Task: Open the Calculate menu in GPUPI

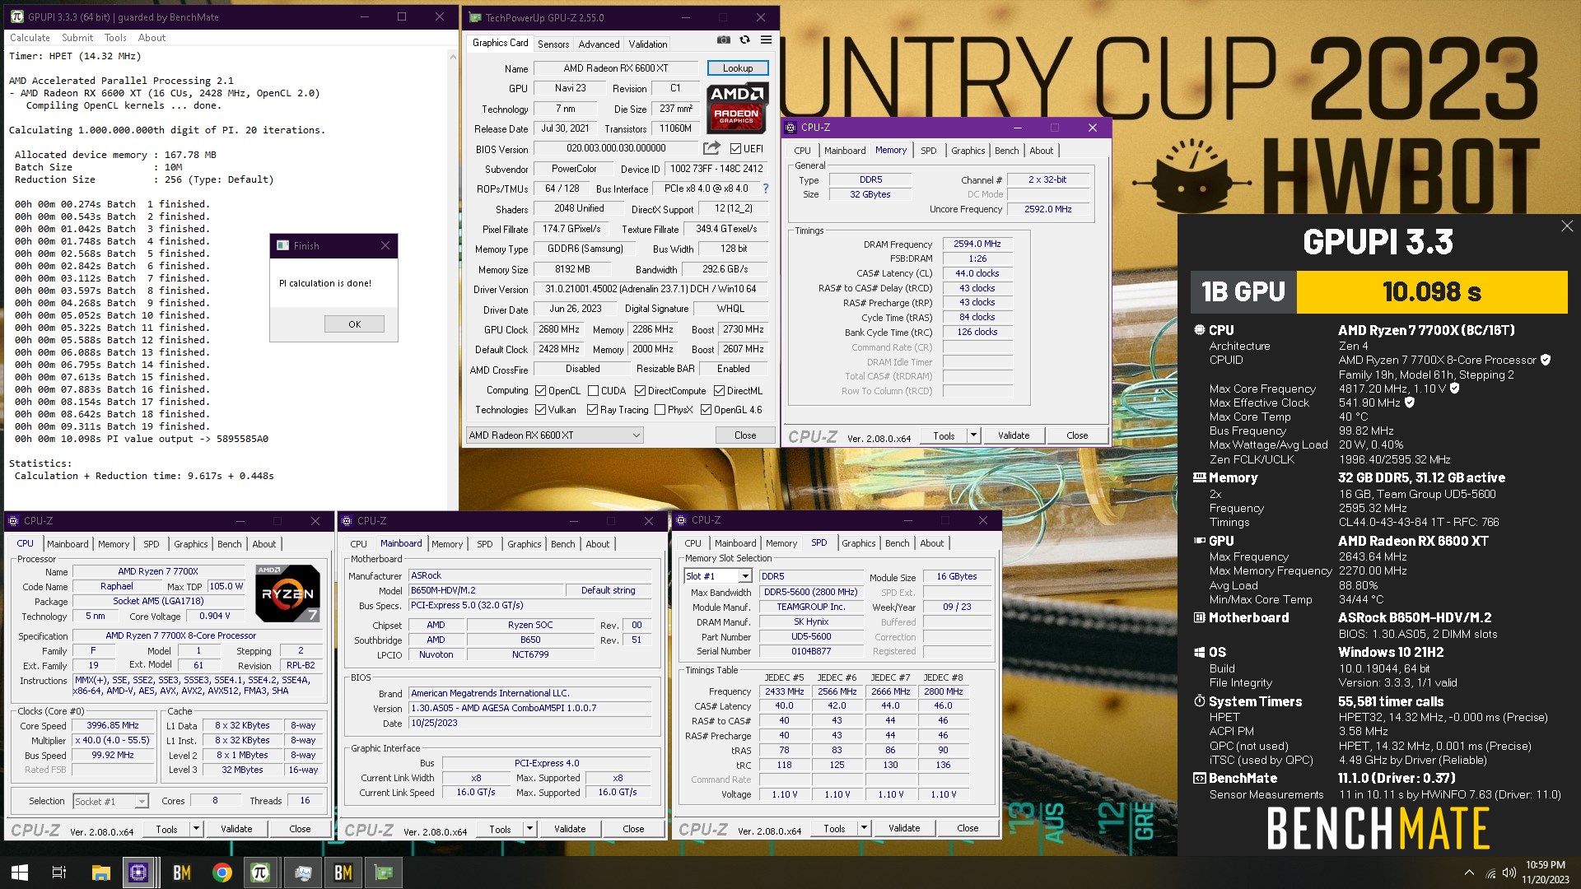Action: pyautogui.click(x=30, y=38)
